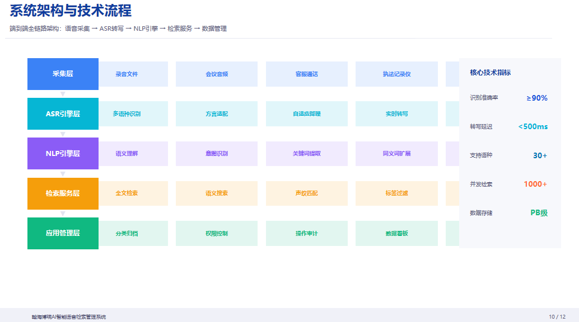Click the <500ms latency value
Image resolution: width=579 pixels, height=322 pixels.
coord(533,126)
